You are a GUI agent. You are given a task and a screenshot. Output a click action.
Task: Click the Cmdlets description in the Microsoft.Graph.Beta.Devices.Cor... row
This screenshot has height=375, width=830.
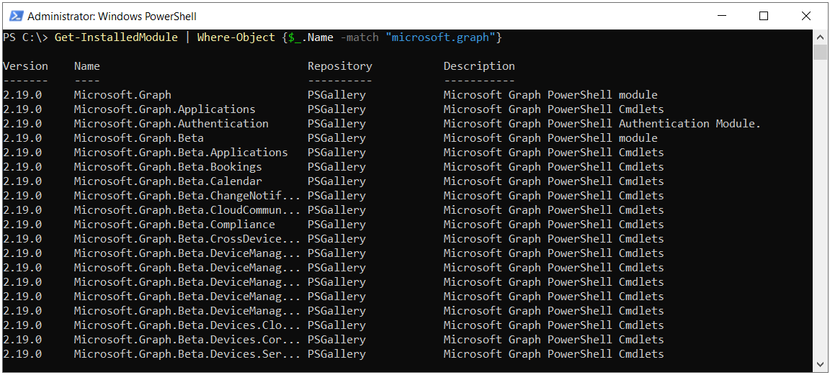coord(553,339)
